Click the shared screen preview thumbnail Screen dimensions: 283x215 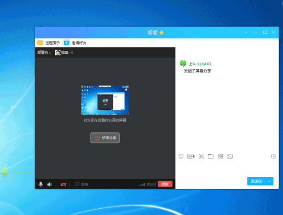[x=105, y=100]
